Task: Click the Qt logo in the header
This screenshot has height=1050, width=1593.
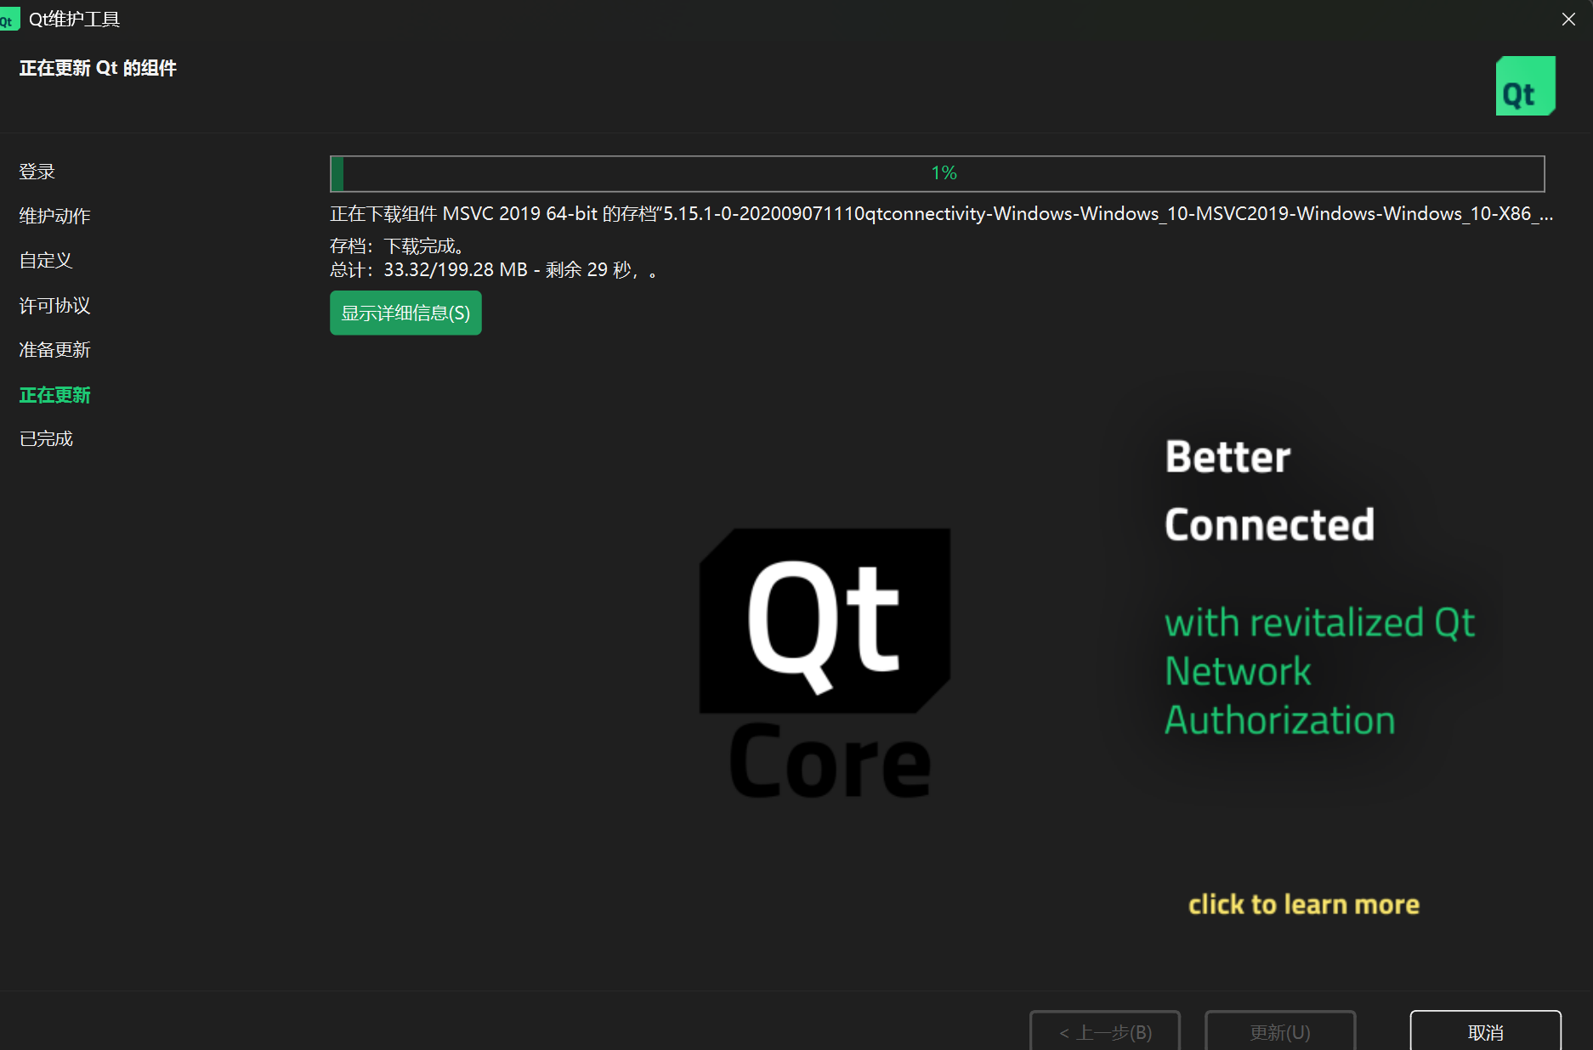Action: coord(1525,86)
